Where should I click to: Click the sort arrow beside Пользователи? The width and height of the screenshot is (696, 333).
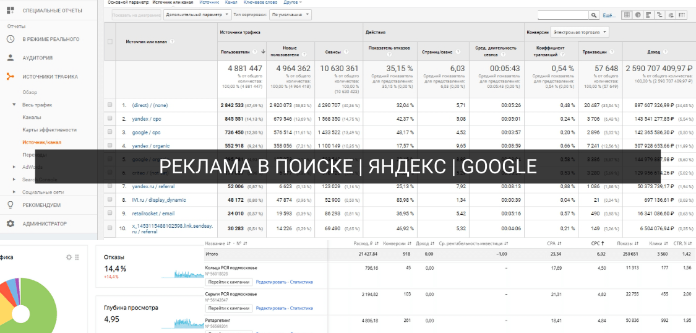click(x=263, y=52)
